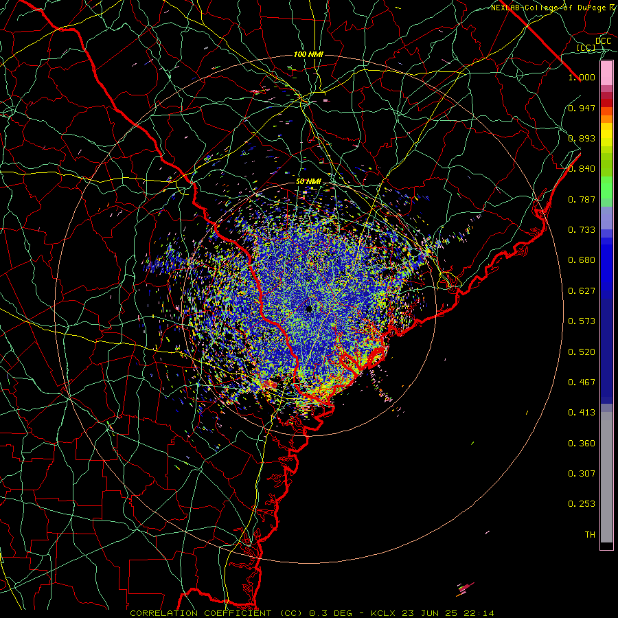
Task: Click the [CC] label above the color bar
Action: coord(586,47)
